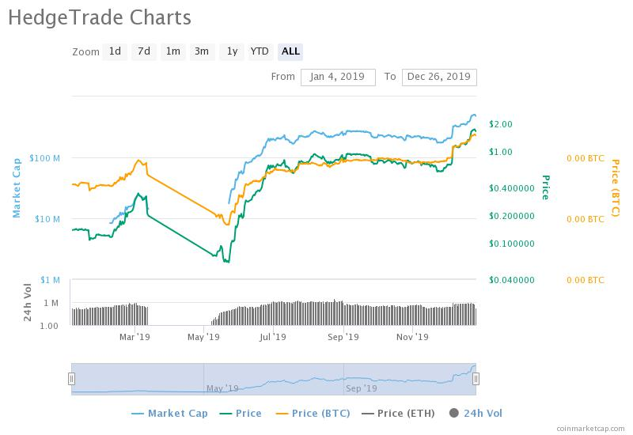Select the 7d zoom range
The width and height of the screenshot is (633, 435).
144,51
